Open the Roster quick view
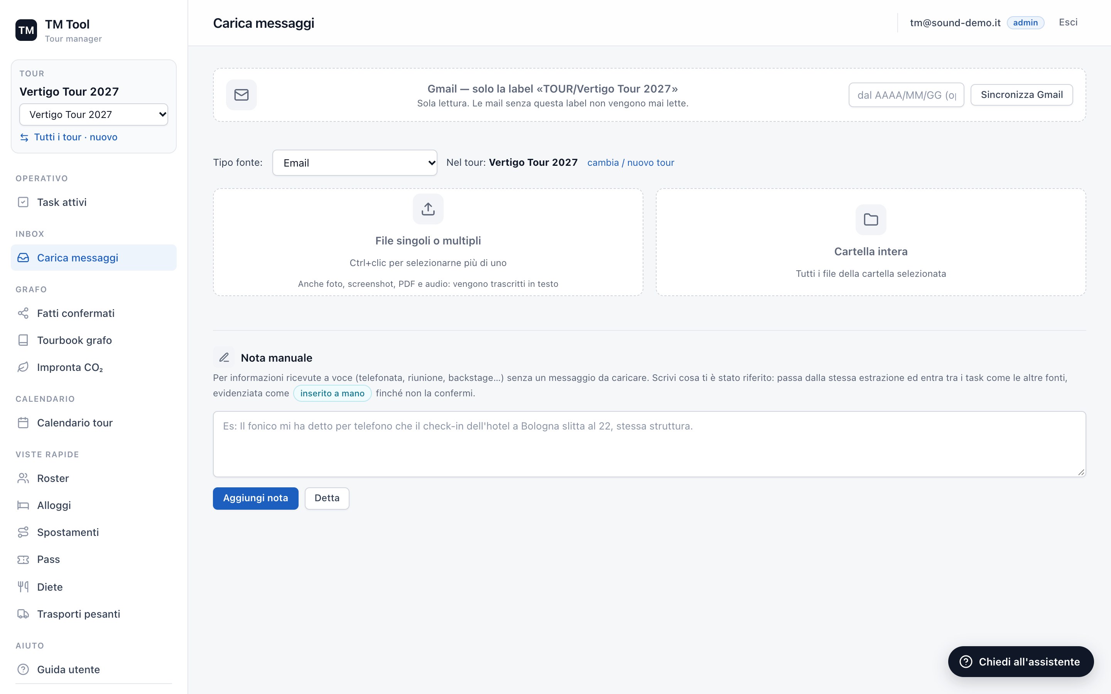 tap(94, 478)
